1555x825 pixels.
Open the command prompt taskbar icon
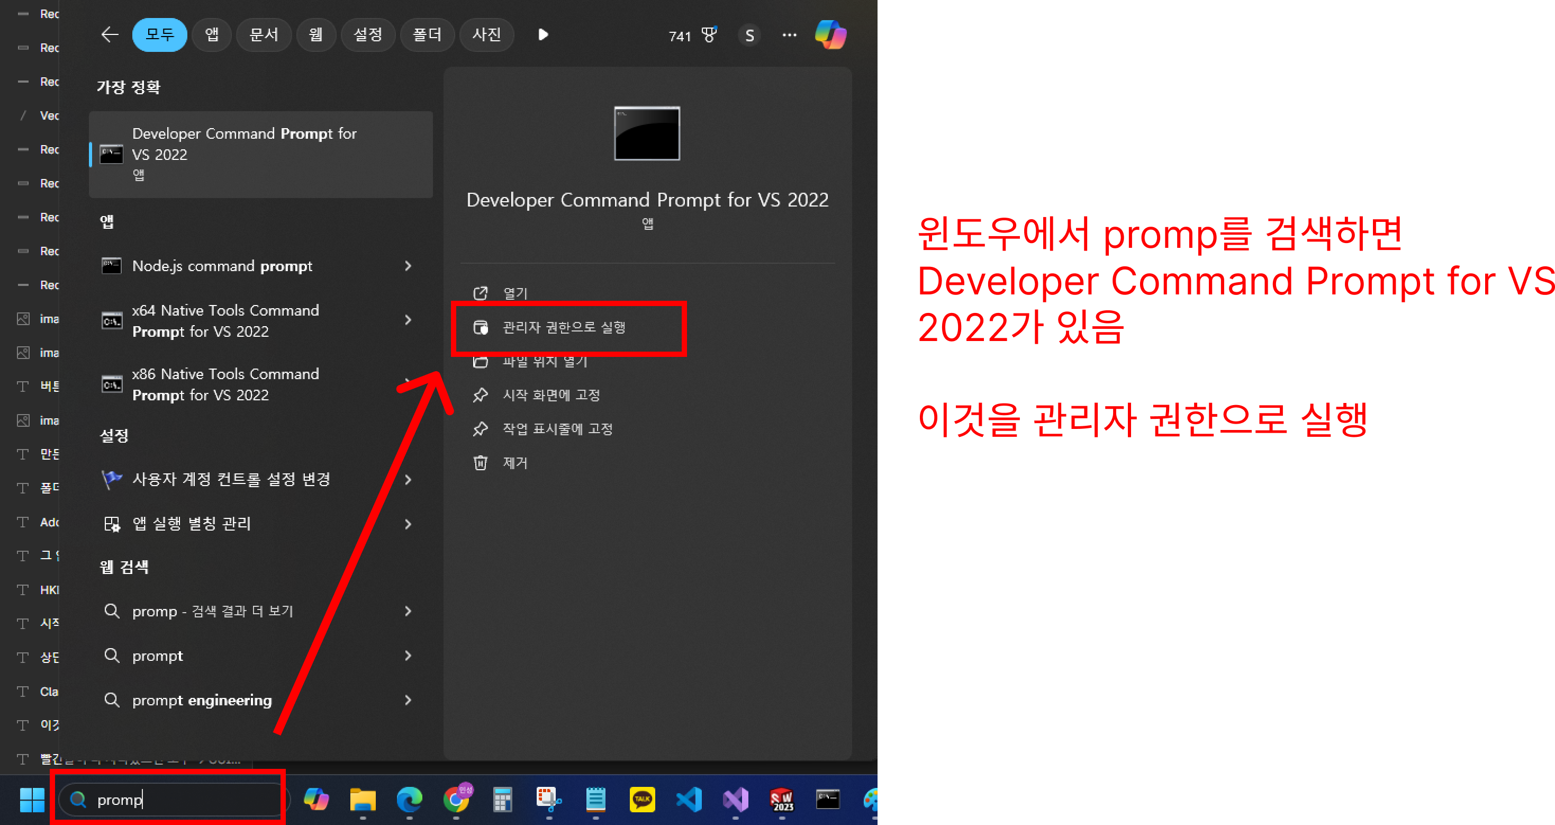[828, 800]
